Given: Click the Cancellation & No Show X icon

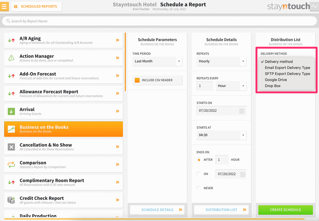Looking at the screenshot, I should (x=11, y=147).
